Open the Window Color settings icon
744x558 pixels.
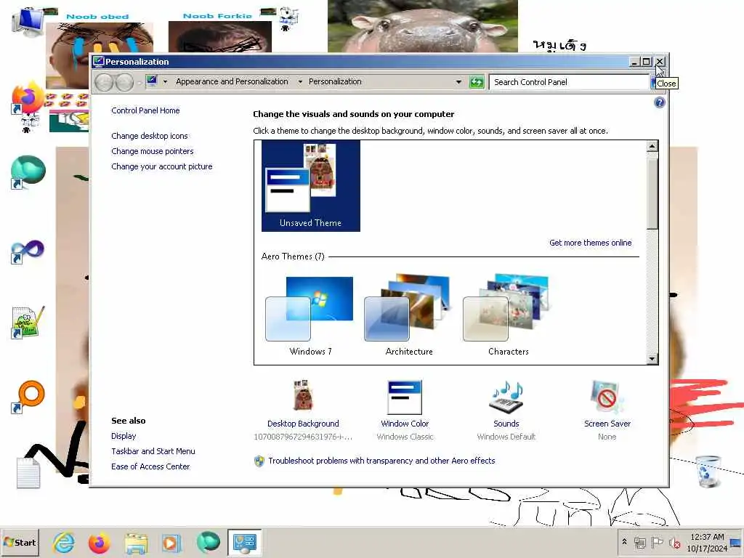click(x=405, y=397)
